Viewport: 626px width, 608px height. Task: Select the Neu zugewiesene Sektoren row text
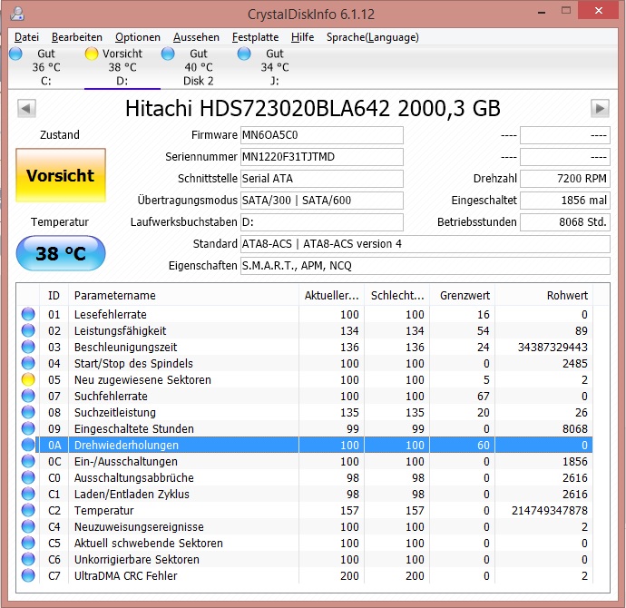[142, 379]
